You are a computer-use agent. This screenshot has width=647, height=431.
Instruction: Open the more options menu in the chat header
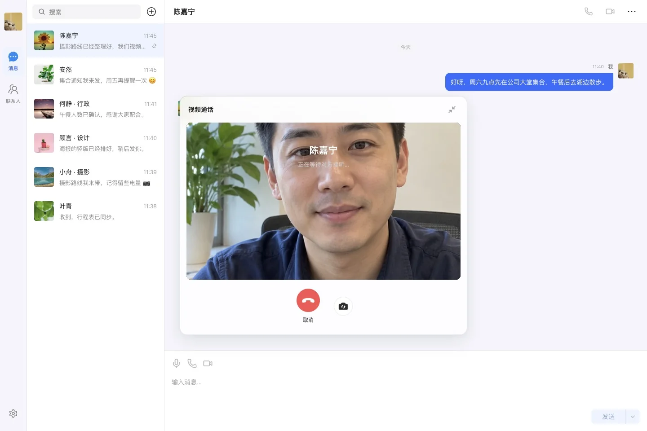pyautogui.click(x=632, y=12)
